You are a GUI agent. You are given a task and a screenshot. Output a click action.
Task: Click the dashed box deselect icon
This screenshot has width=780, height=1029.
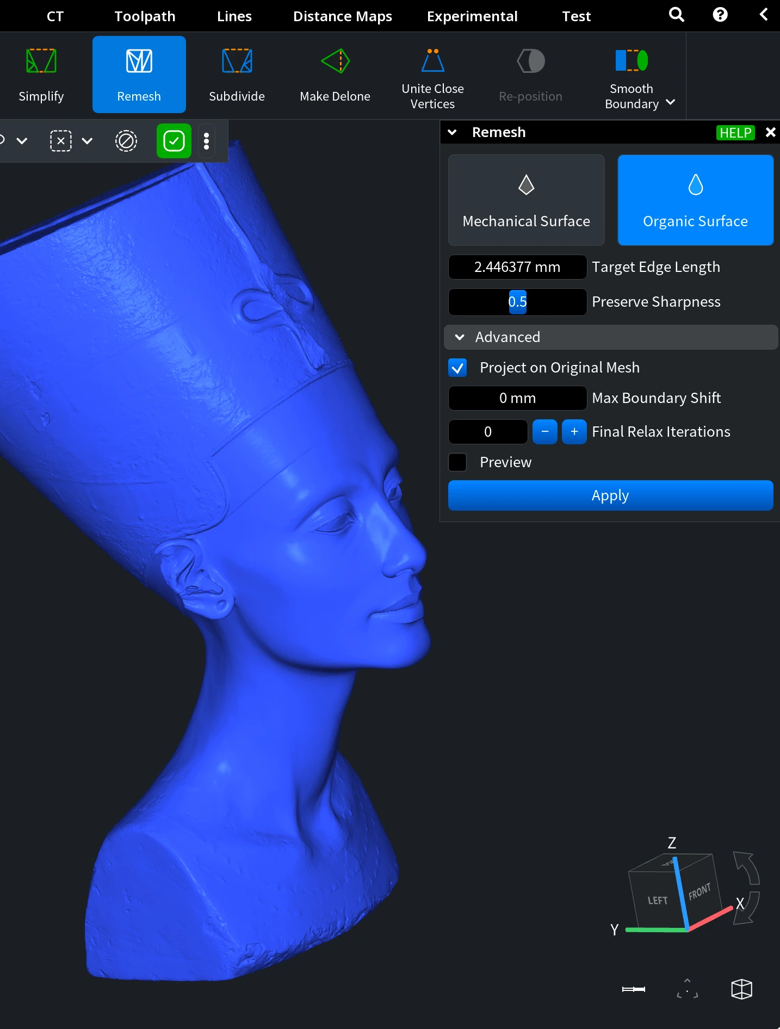point(61,141)
